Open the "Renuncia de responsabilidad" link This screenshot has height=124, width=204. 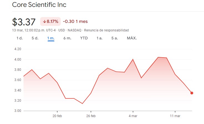pos(106,30)
